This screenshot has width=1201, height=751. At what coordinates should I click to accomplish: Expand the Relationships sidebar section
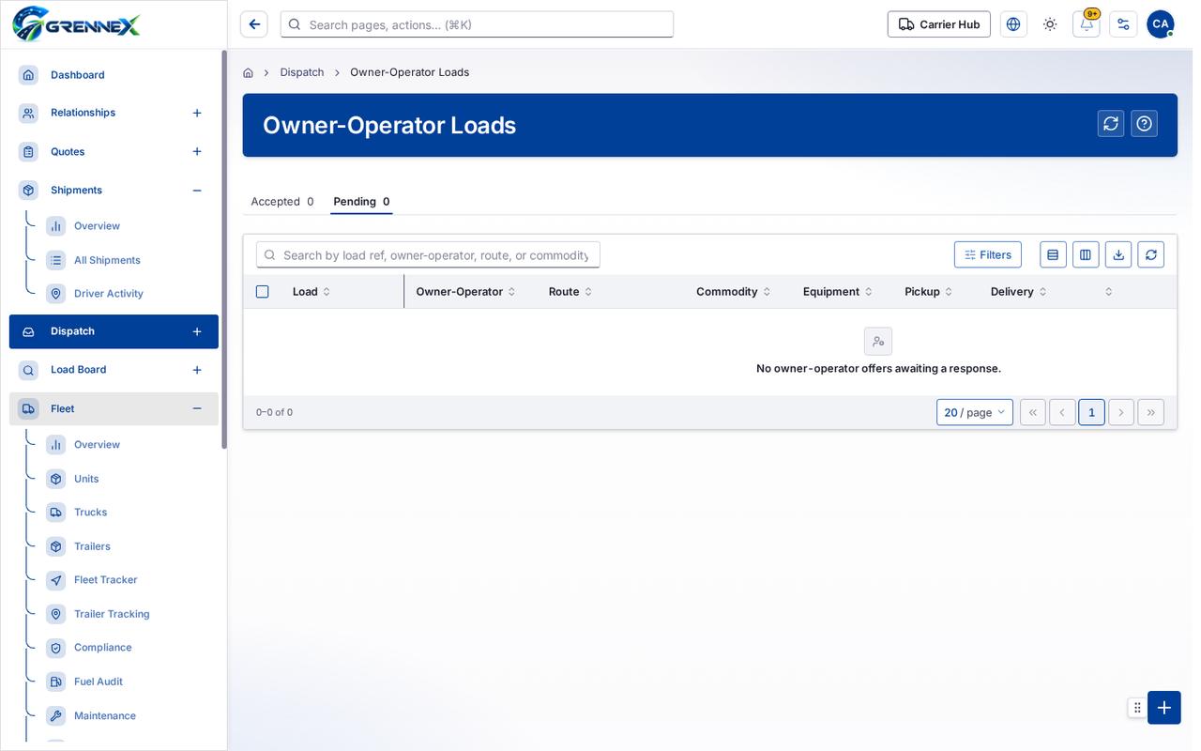click(x=197, y=113)
